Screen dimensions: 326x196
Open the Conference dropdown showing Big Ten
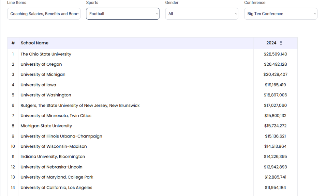[x=280, y=14]
